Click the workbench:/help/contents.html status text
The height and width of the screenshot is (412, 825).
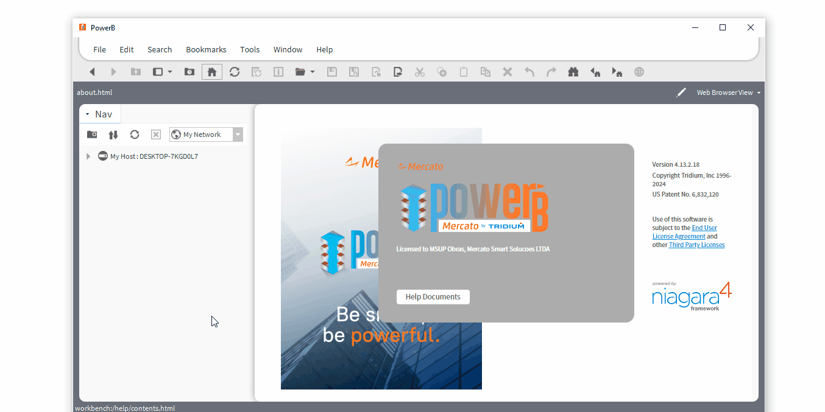coord(125,408)
